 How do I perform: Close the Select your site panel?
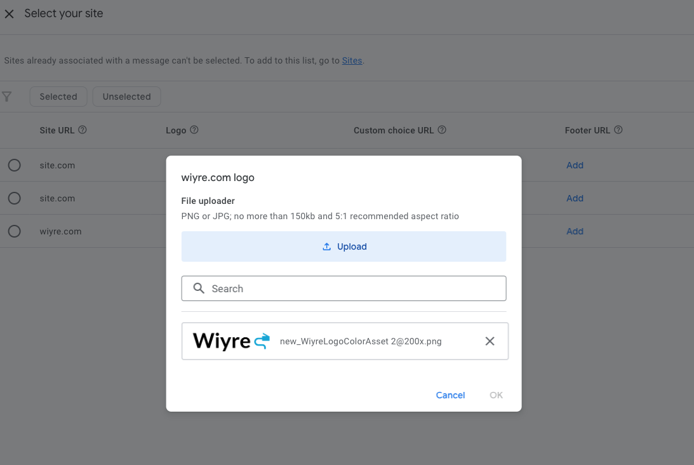[x=10, y=14]
